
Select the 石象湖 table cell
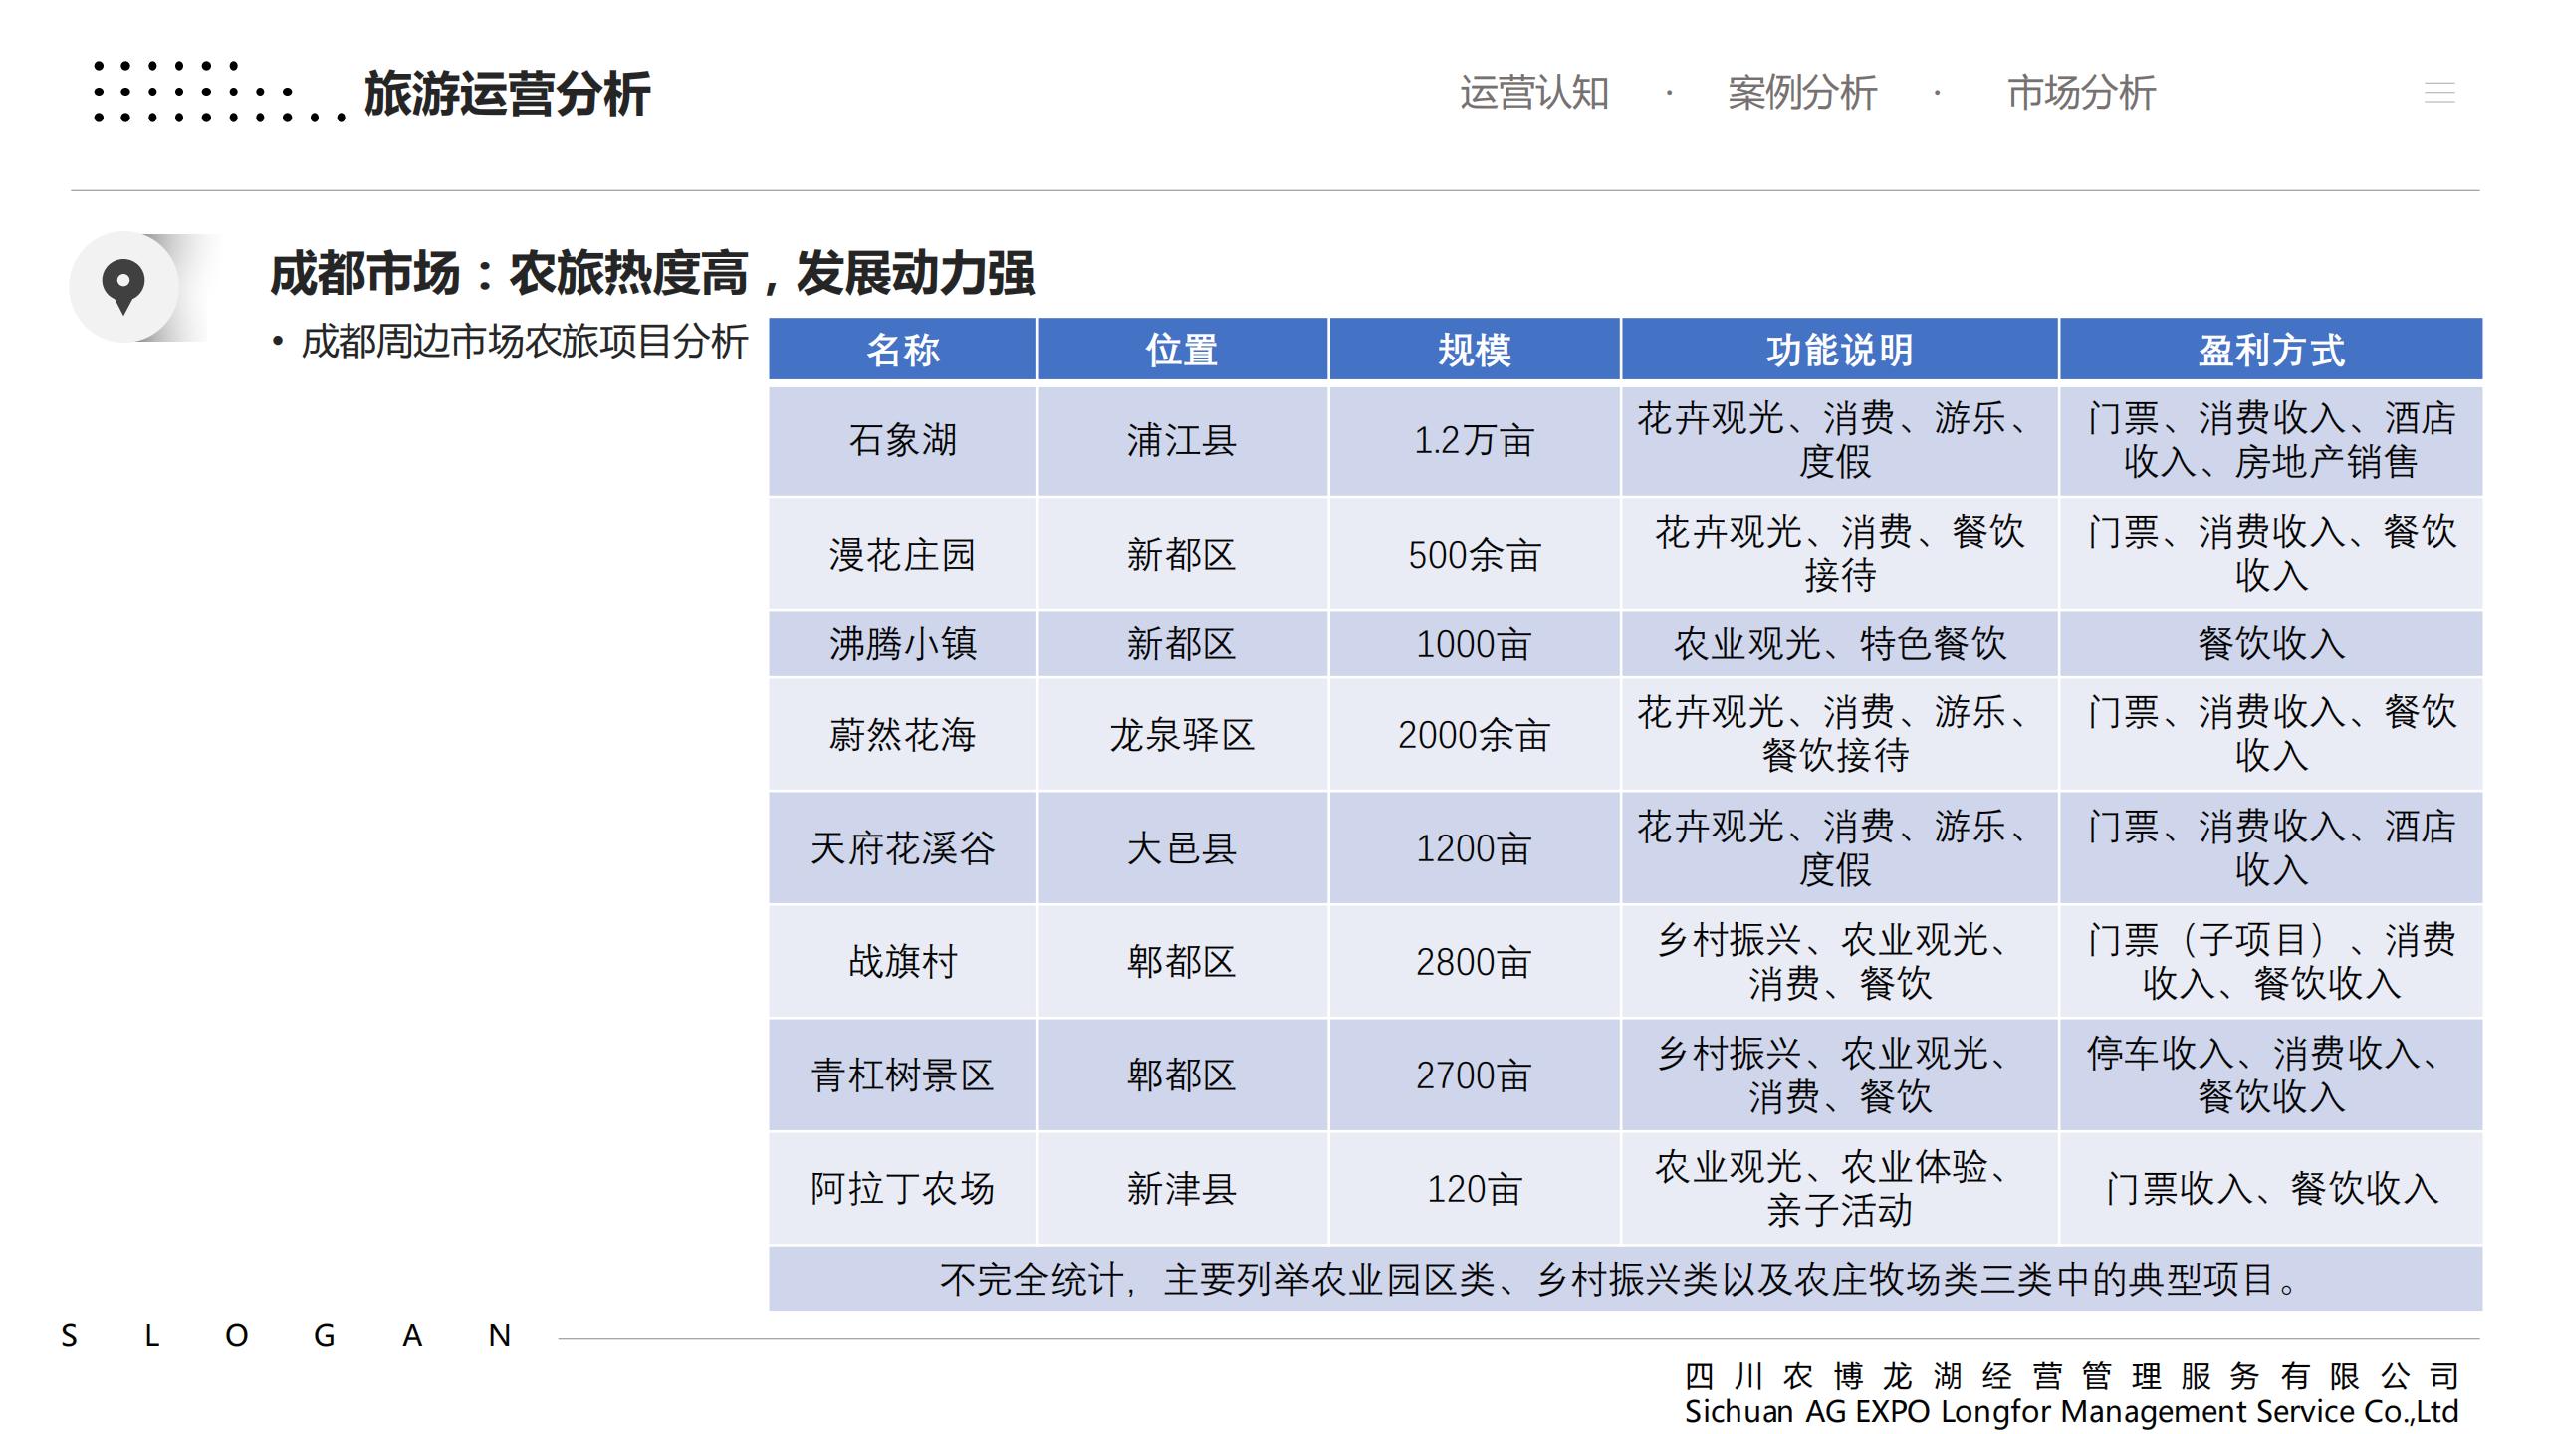[x=902, y=440]
